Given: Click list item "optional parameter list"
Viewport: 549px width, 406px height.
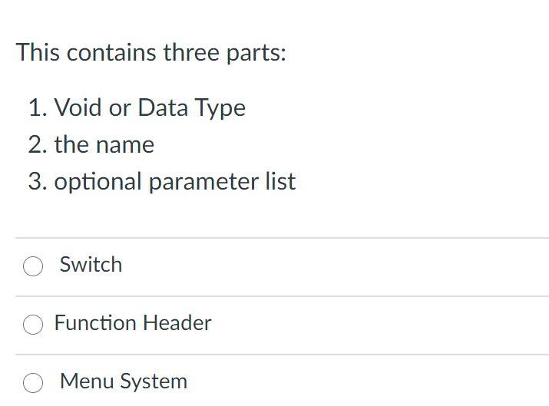Looking at the screenshot, I should click(x=174, y=182).
